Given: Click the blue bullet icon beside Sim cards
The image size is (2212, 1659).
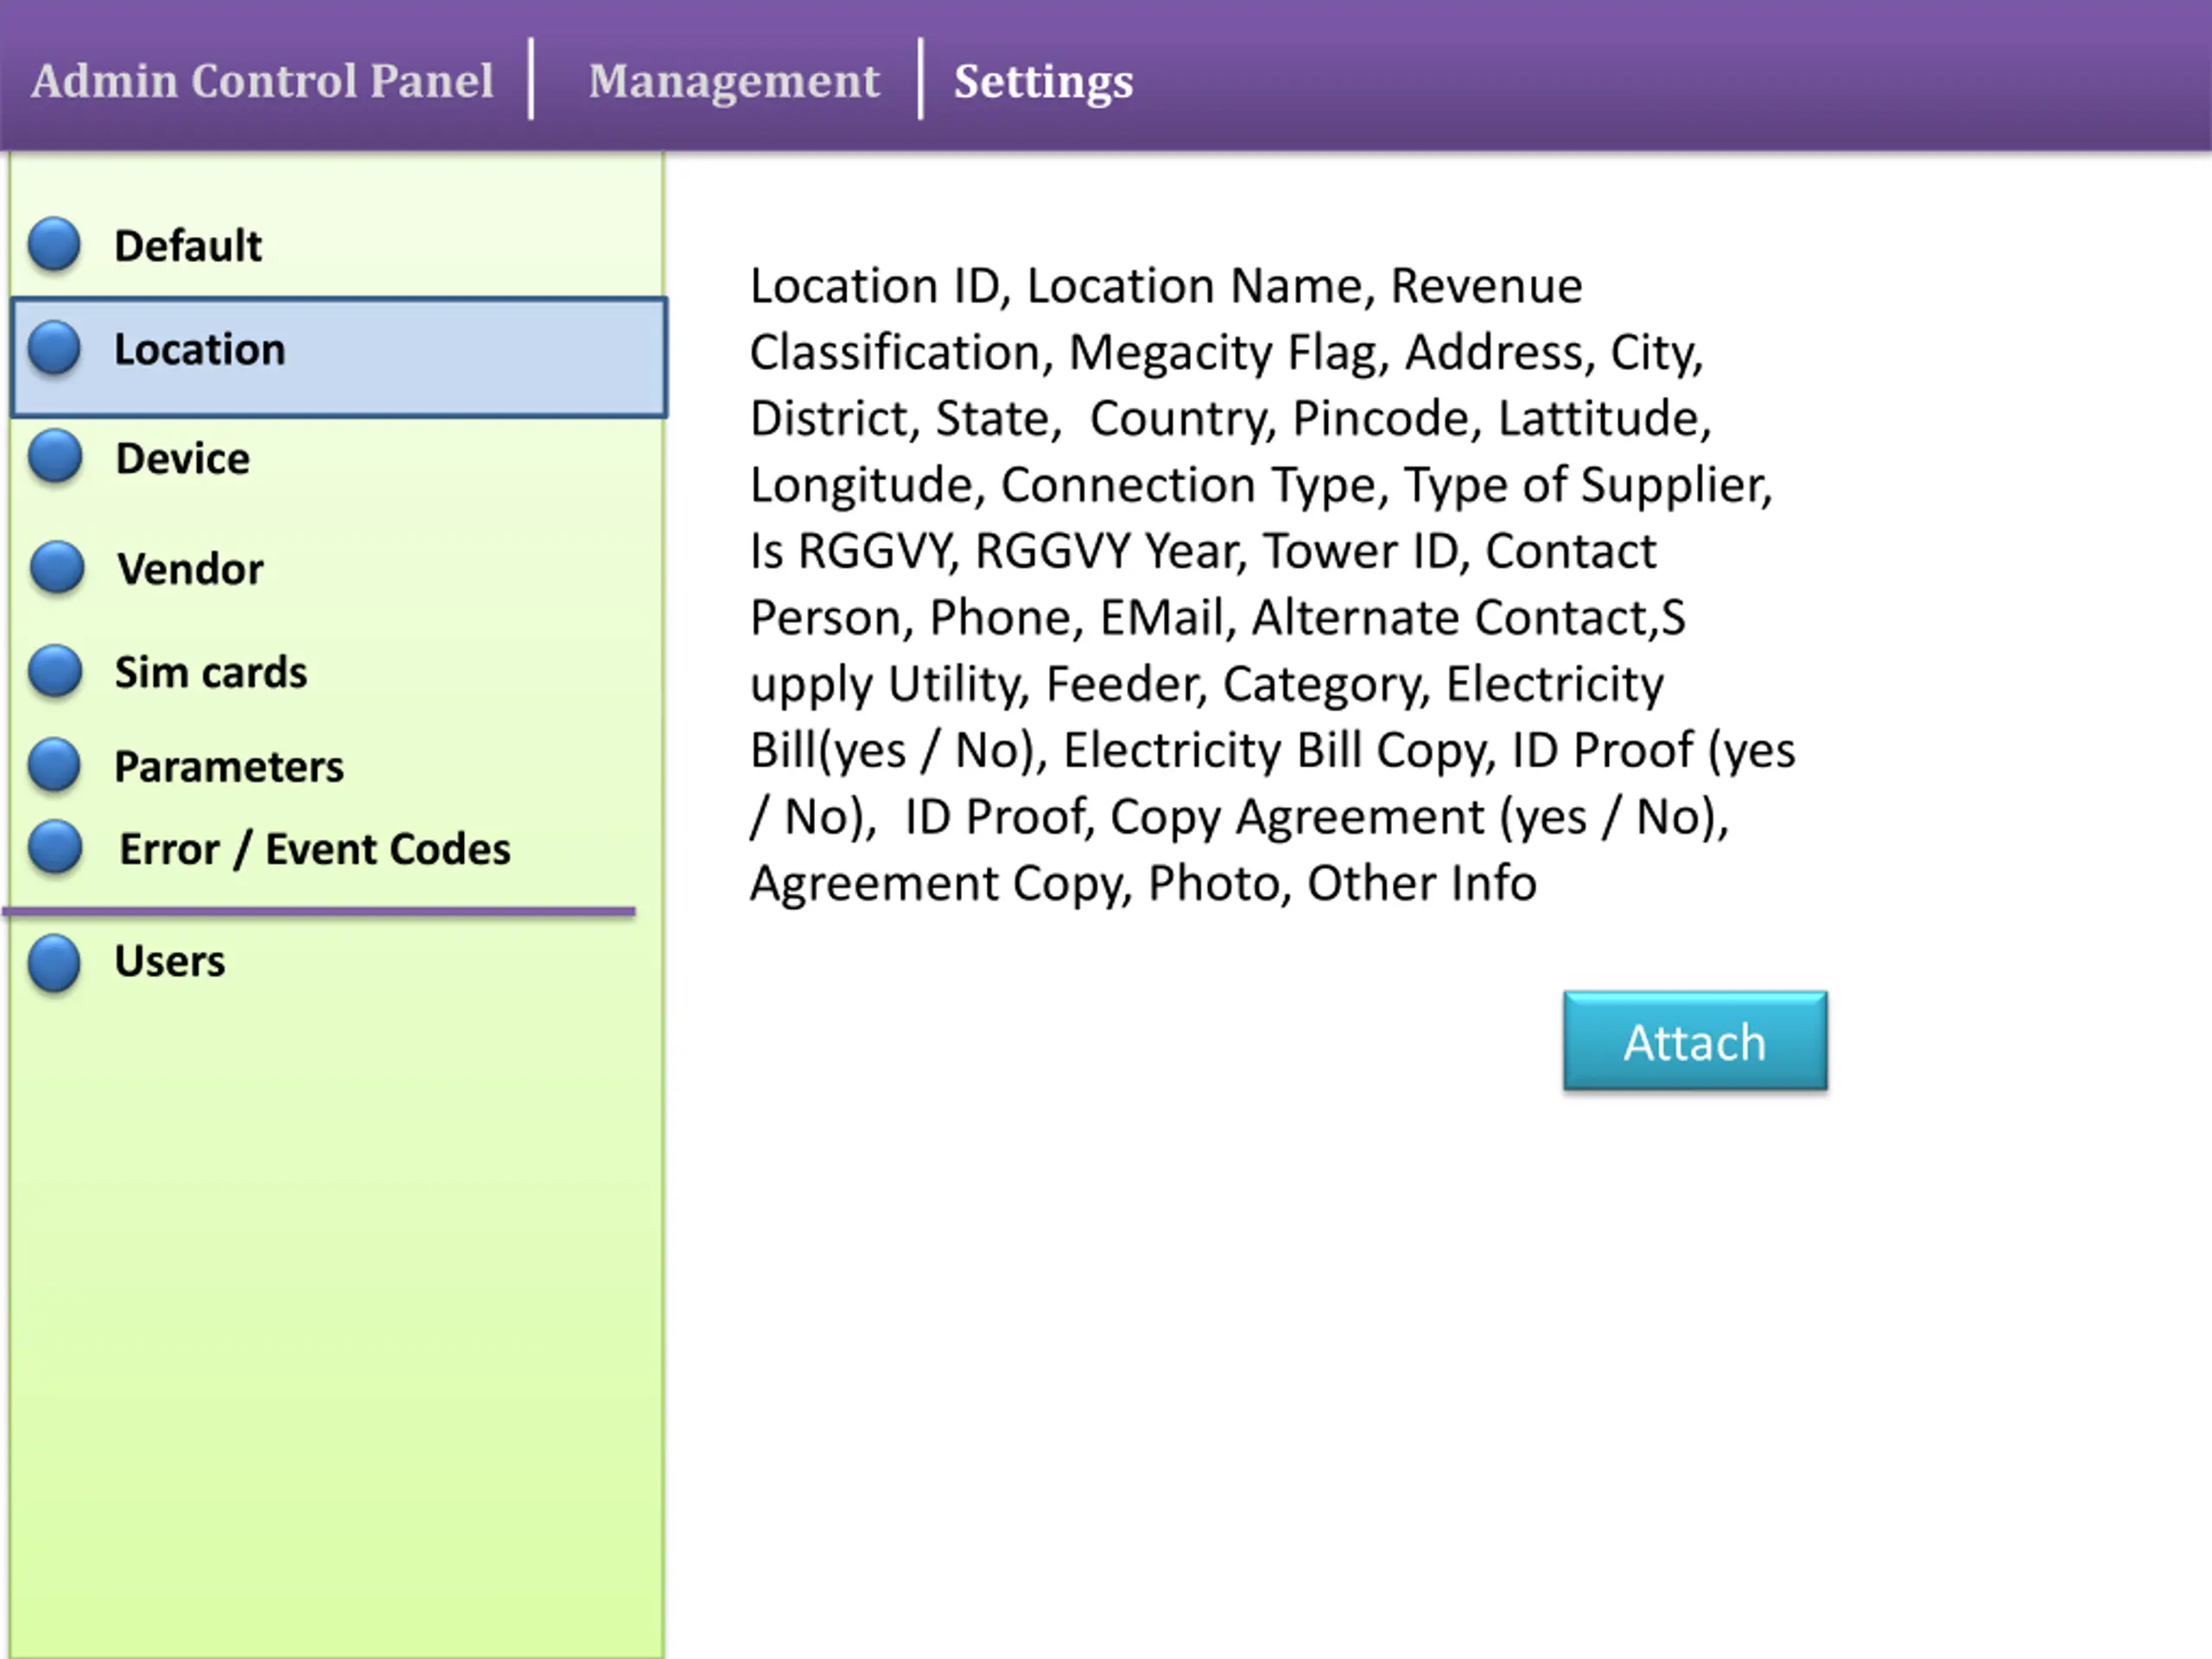Looking at the screenshot, I should [x=55, y=671].
